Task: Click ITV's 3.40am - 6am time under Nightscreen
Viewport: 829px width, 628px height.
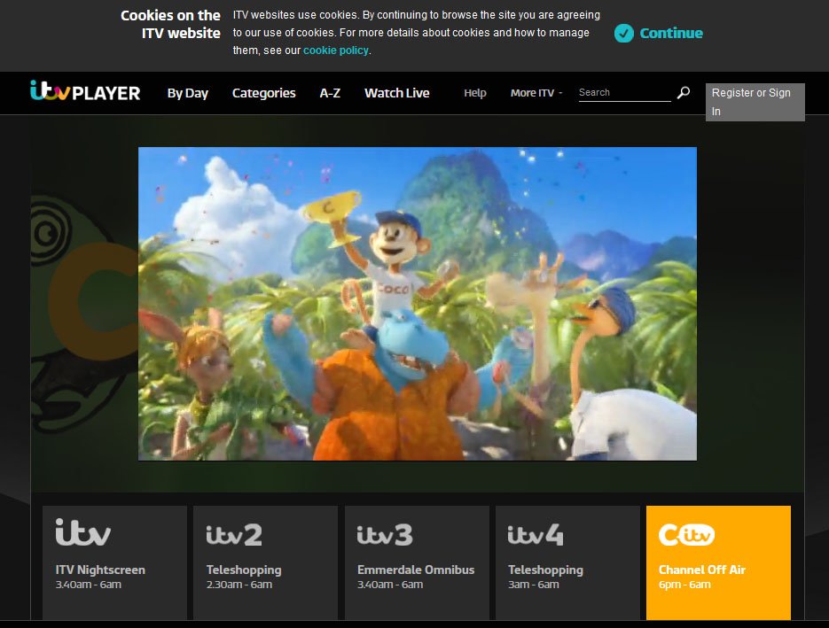Action: (x=89, y=585)
